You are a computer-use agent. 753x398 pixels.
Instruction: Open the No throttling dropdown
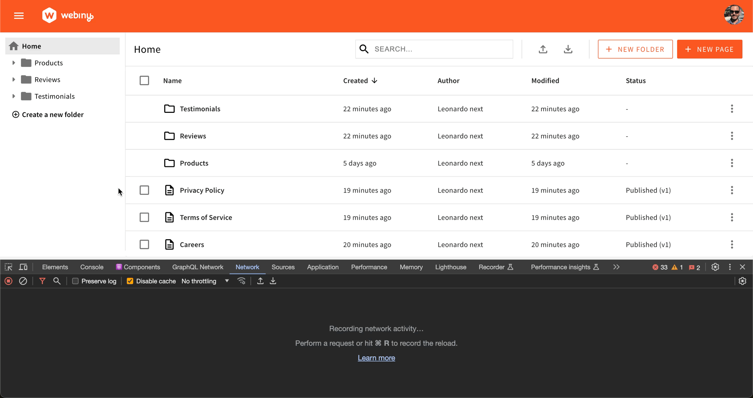pyautogui.click(x=205, y=281)
